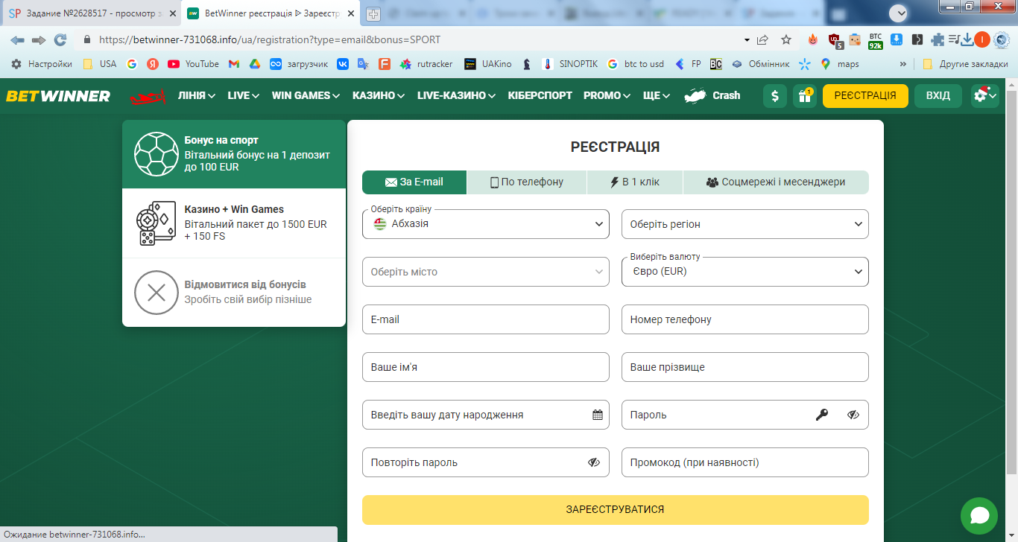The height and width of the screenshot is (542, 1018).
Task: Expand the LIVE menu
Action: click(x=244, y=95)
